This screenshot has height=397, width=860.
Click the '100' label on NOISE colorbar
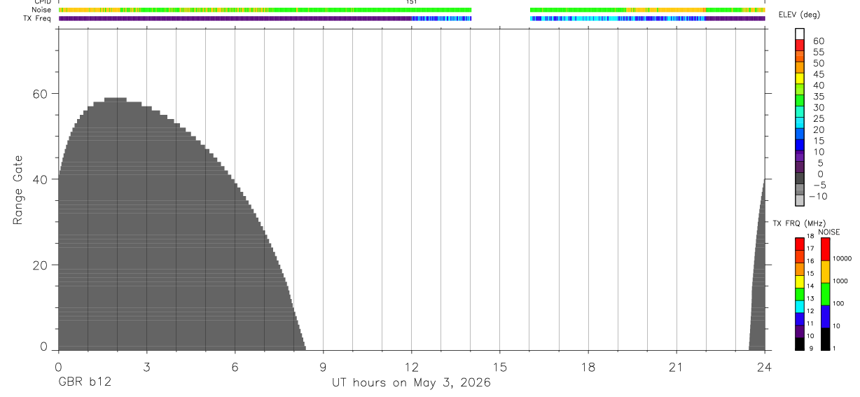coord(838,303)
